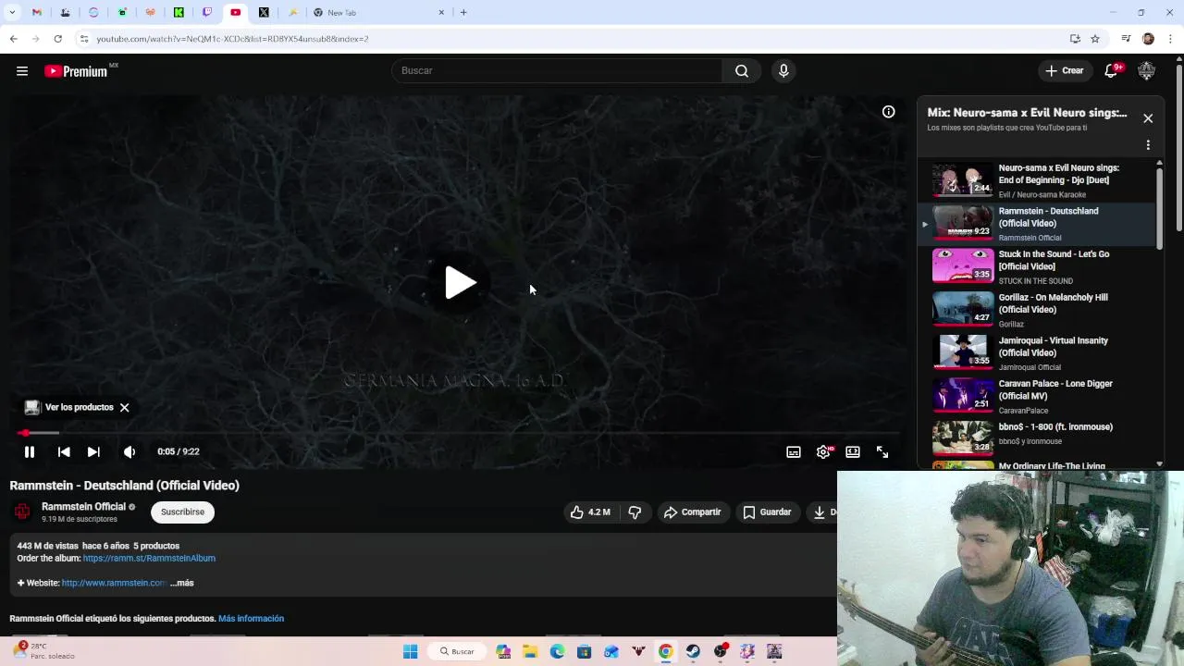
Task: Play 'Stuck In the Sound - Let's Go'
Action: 1037,266
